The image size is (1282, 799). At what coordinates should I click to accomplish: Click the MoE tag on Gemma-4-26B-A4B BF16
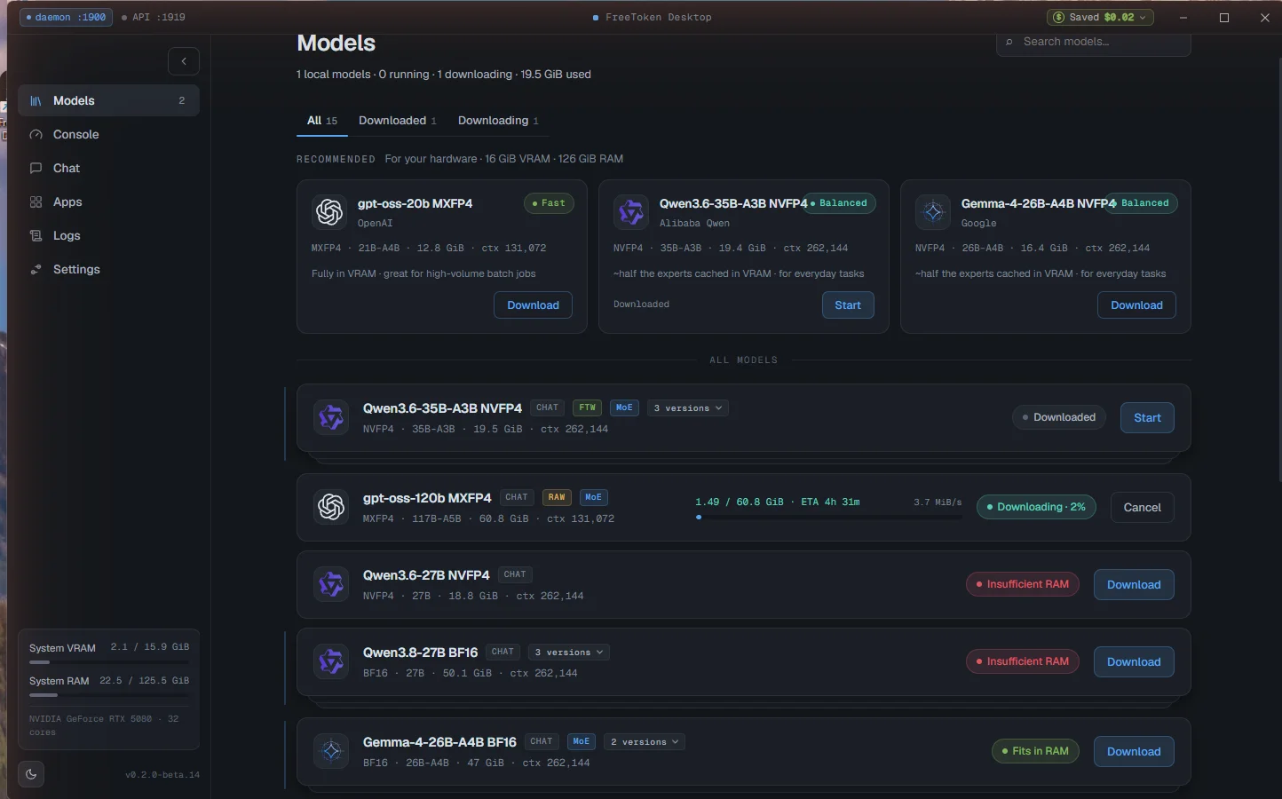582,742
